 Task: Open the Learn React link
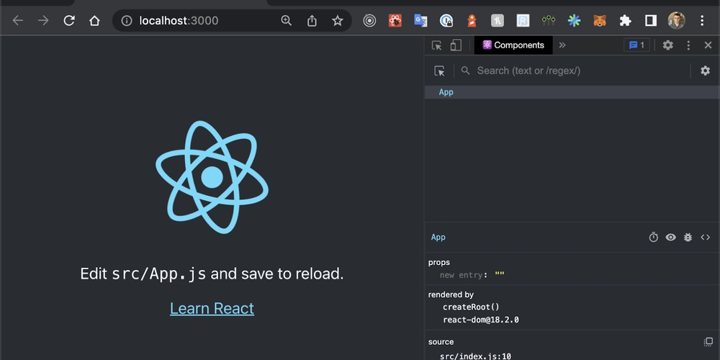pyautogui.click(x=212, y=308)
